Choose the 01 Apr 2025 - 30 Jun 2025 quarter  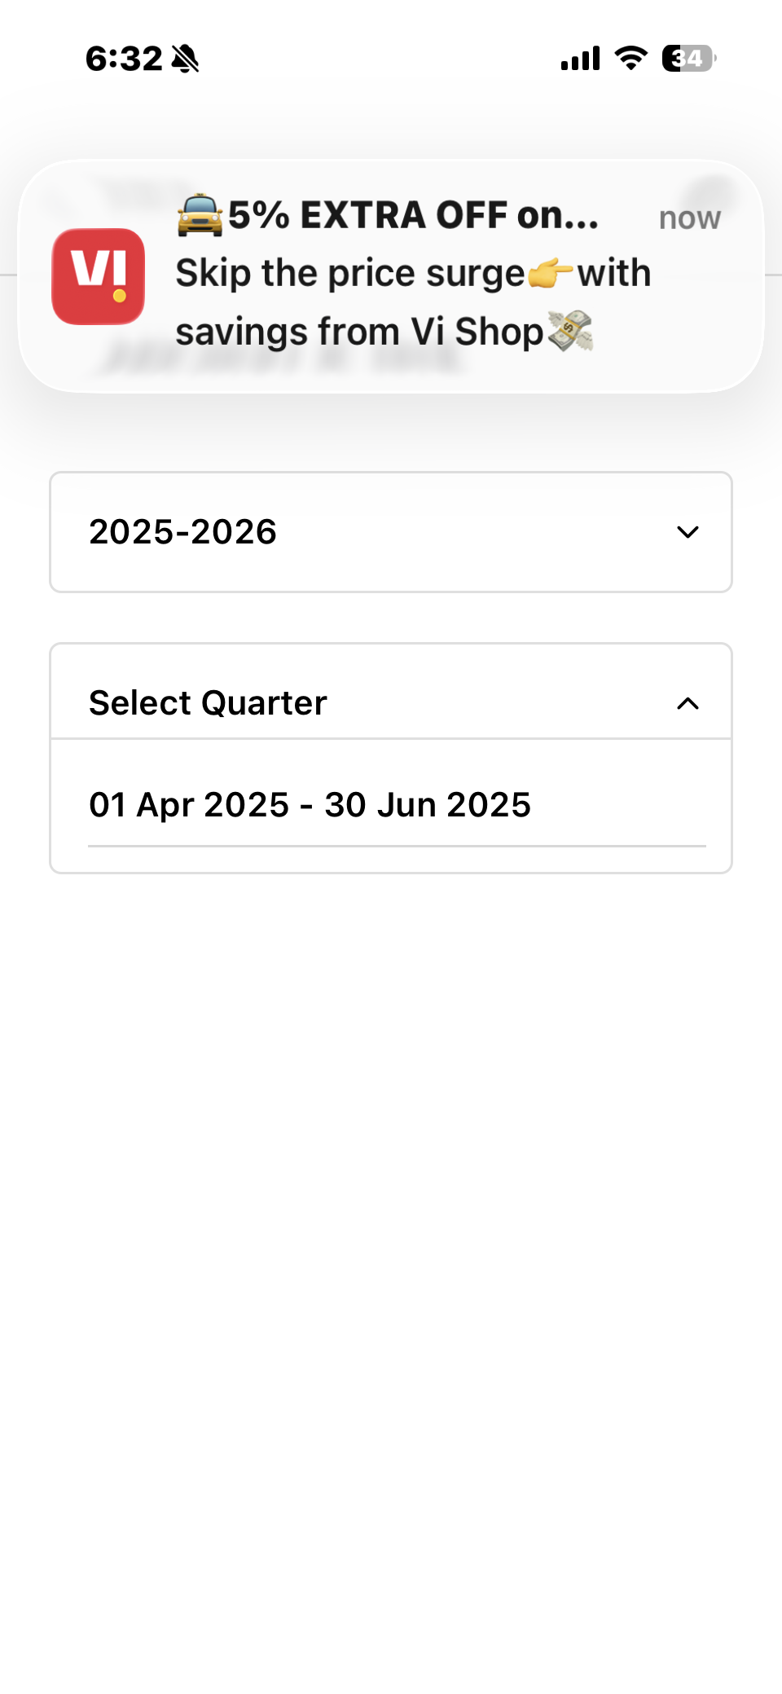[x=310, y=805]
